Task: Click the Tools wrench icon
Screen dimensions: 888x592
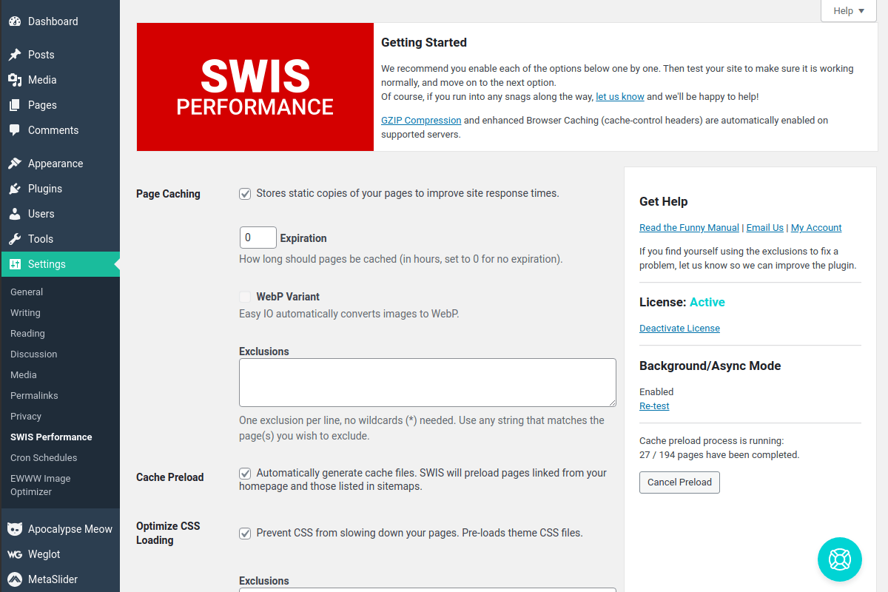Action: click(x=15, y=239)
